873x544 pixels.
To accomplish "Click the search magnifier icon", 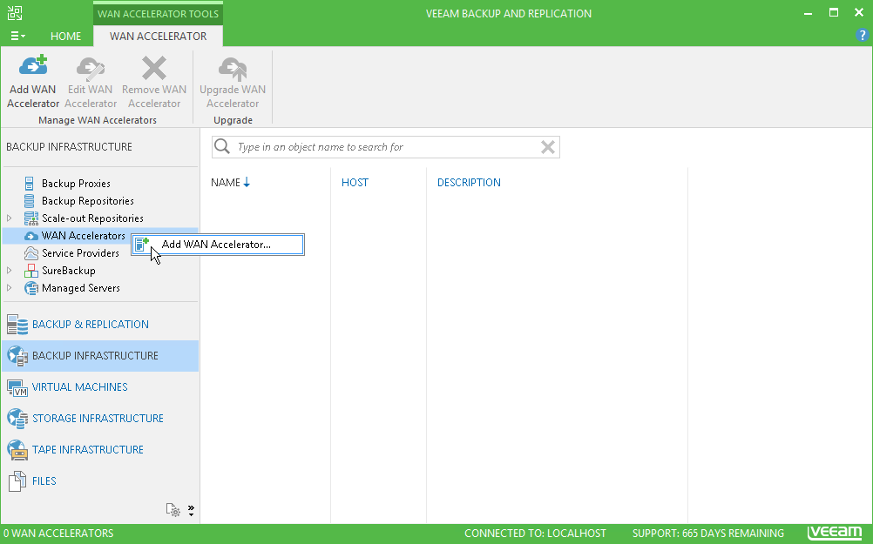I will [x=222, y=147].
